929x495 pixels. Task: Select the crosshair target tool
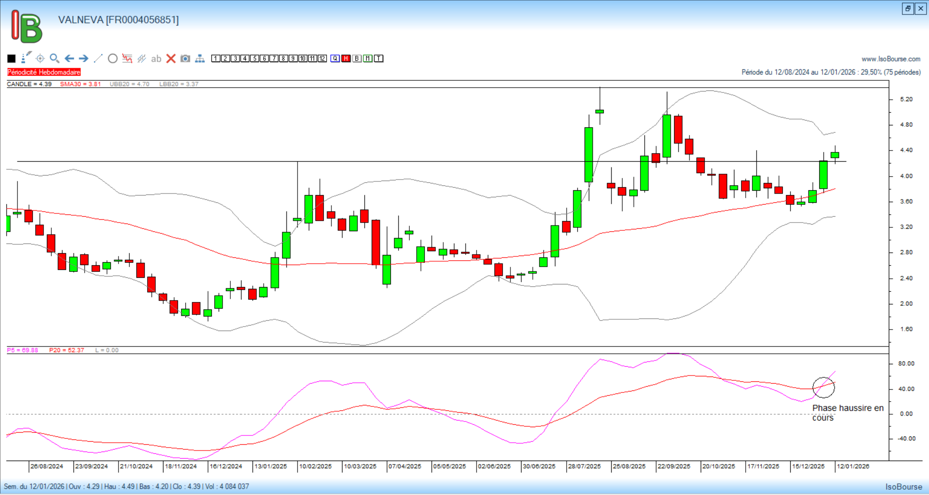tap(40, 59)
